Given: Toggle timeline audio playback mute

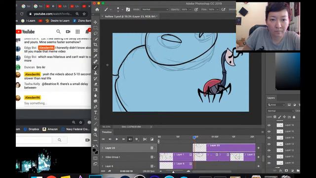Looking at the screenshot, I should coord(130,139).
